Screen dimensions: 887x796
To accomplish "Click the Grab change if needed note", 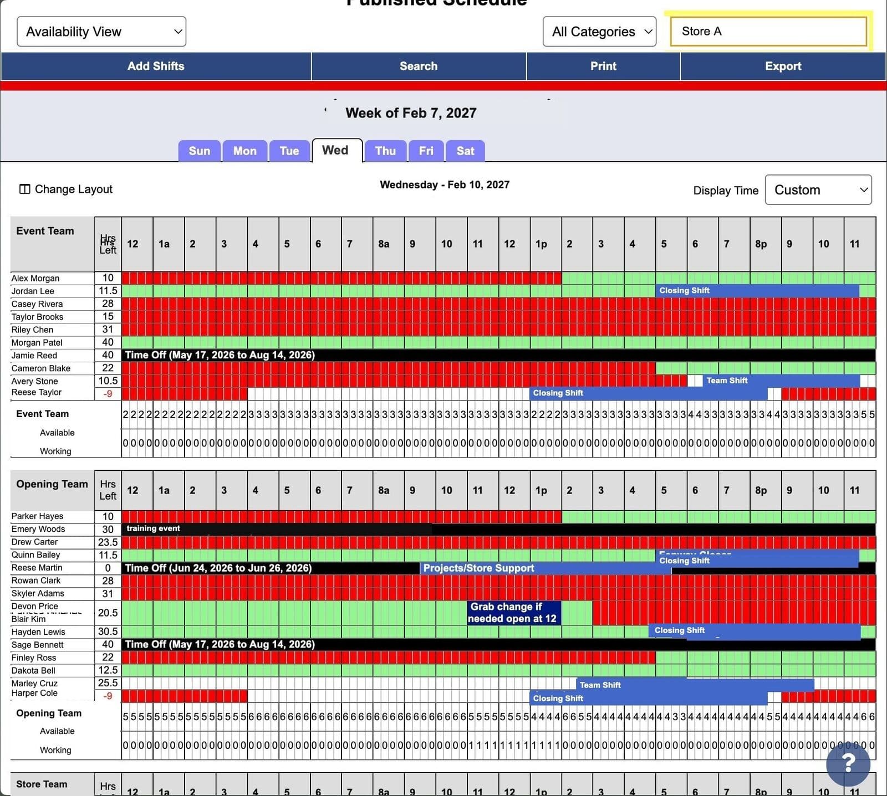I will click(x=514, y=613).
